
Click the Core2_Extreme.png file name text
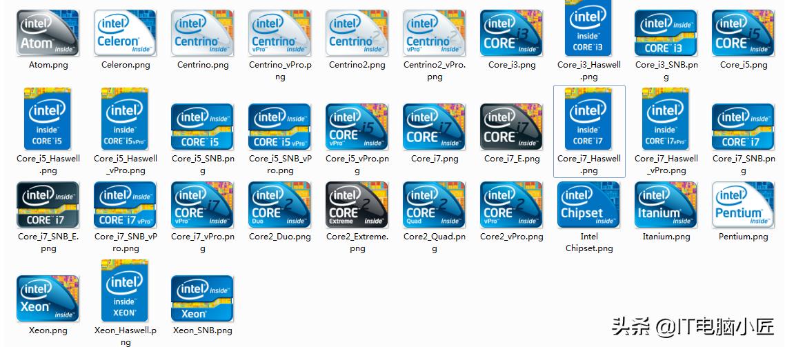tap(357, 242)
